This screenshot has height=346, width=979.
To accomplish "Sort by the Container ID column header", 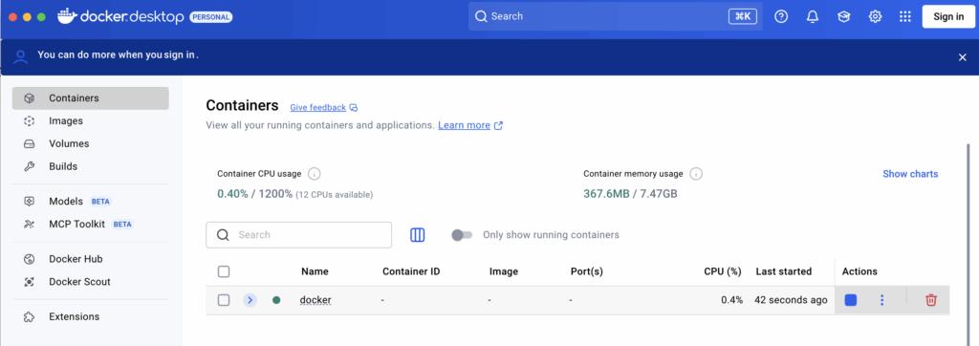I will (x=411, y=271).
